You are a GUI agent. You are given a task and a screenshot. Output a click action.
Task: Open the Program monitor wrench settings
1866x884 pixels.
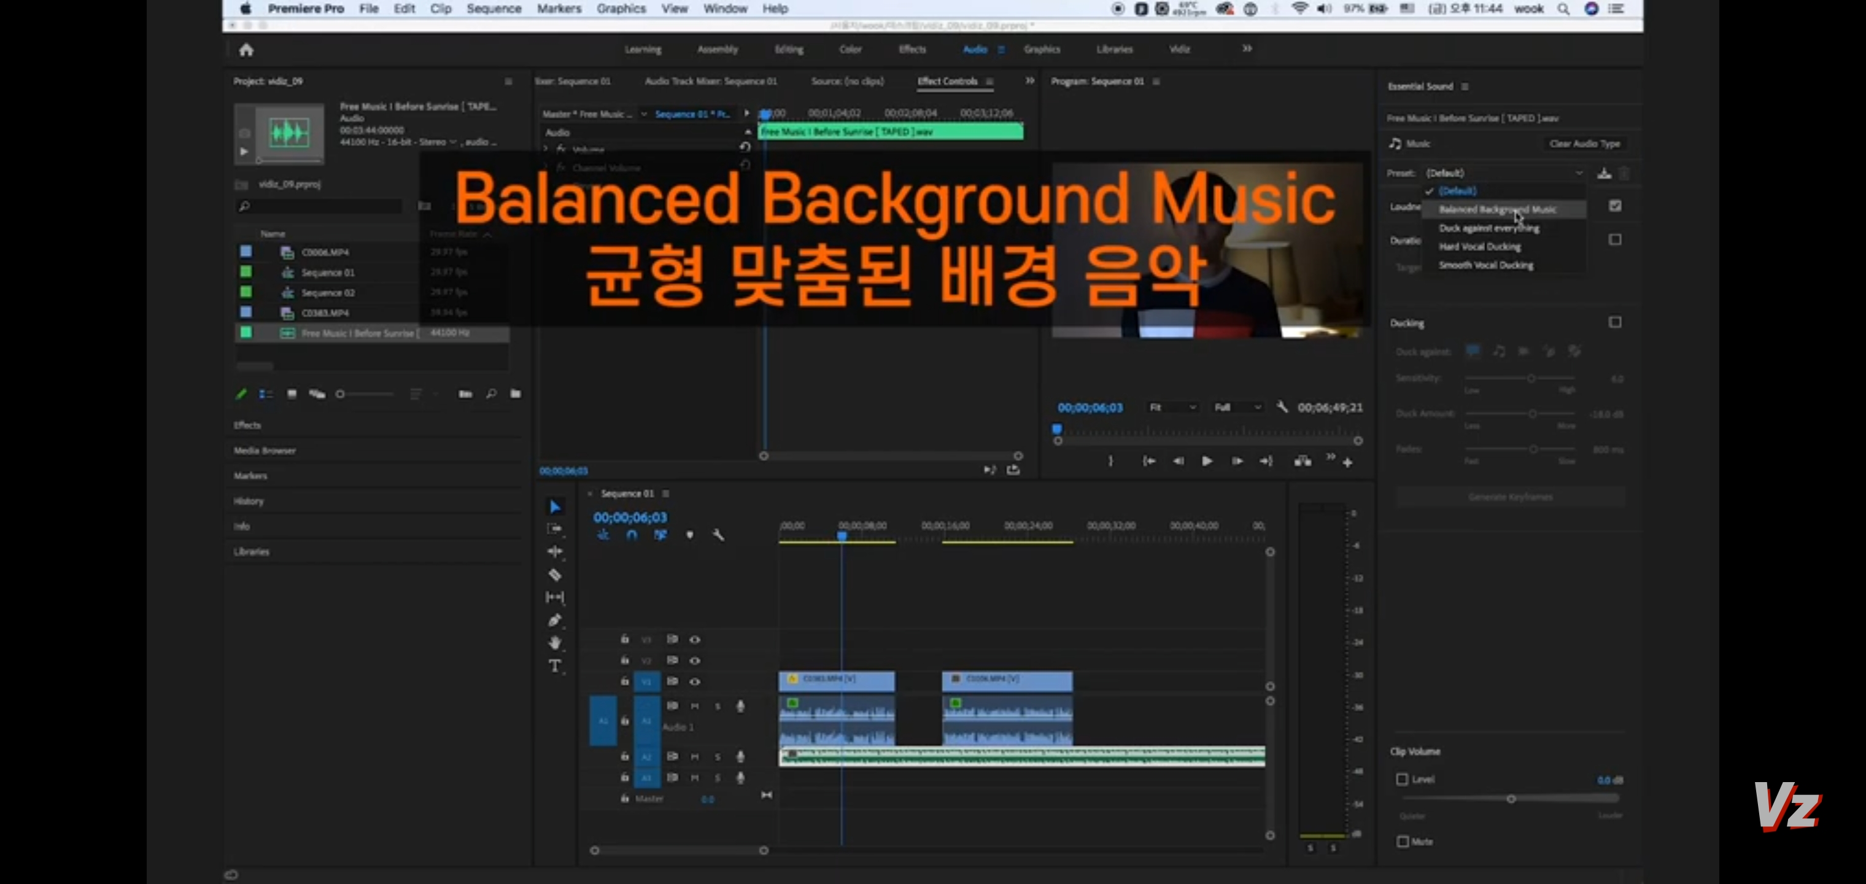1282,407
